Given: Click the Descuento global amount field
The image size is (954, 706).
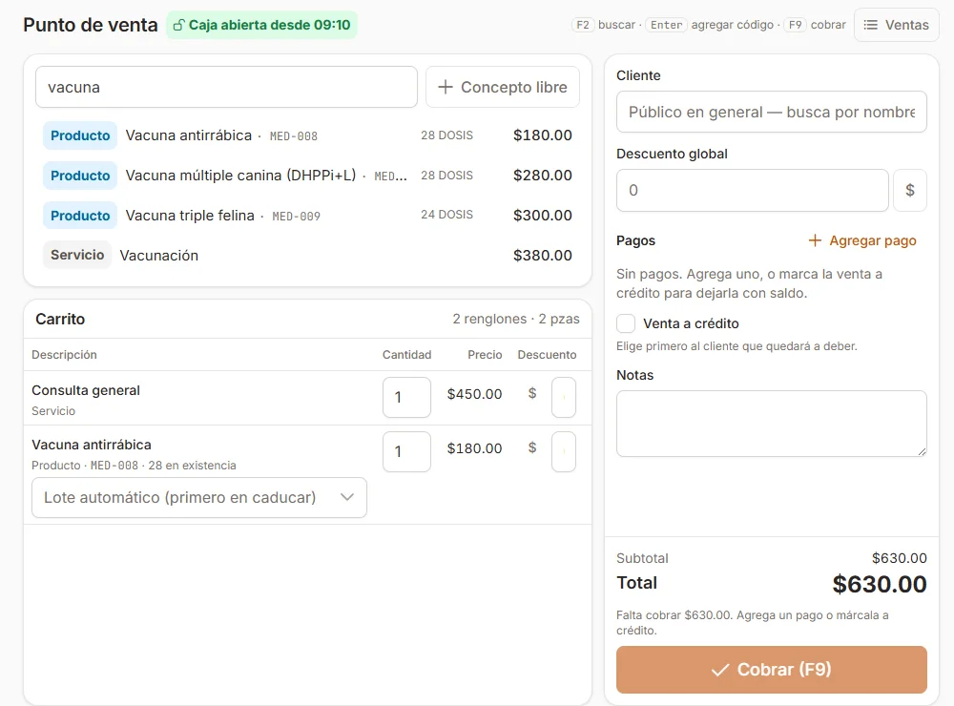Looking at the screenshot, I should pyautogui.click(x=753, y=191).
